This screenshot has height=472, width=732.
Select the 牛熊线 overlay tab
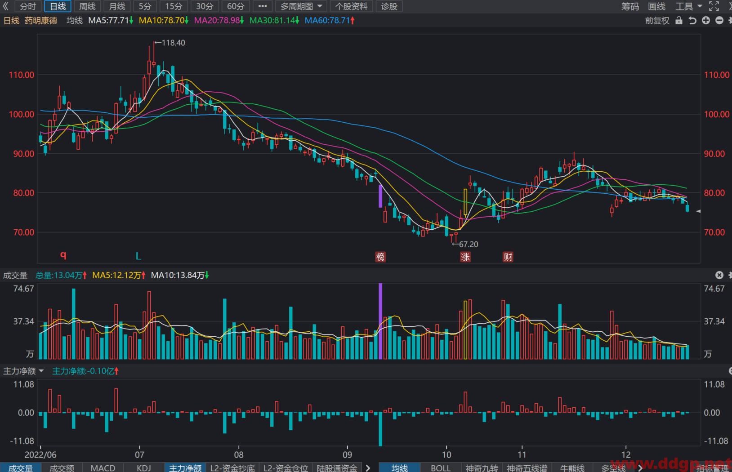coord(572,468)
